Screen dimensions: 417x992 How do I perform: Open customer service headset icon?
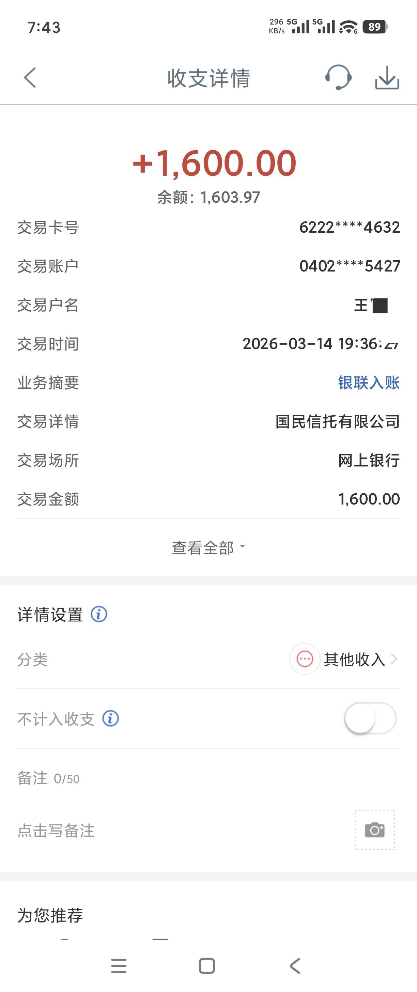[x=338, y=78]
